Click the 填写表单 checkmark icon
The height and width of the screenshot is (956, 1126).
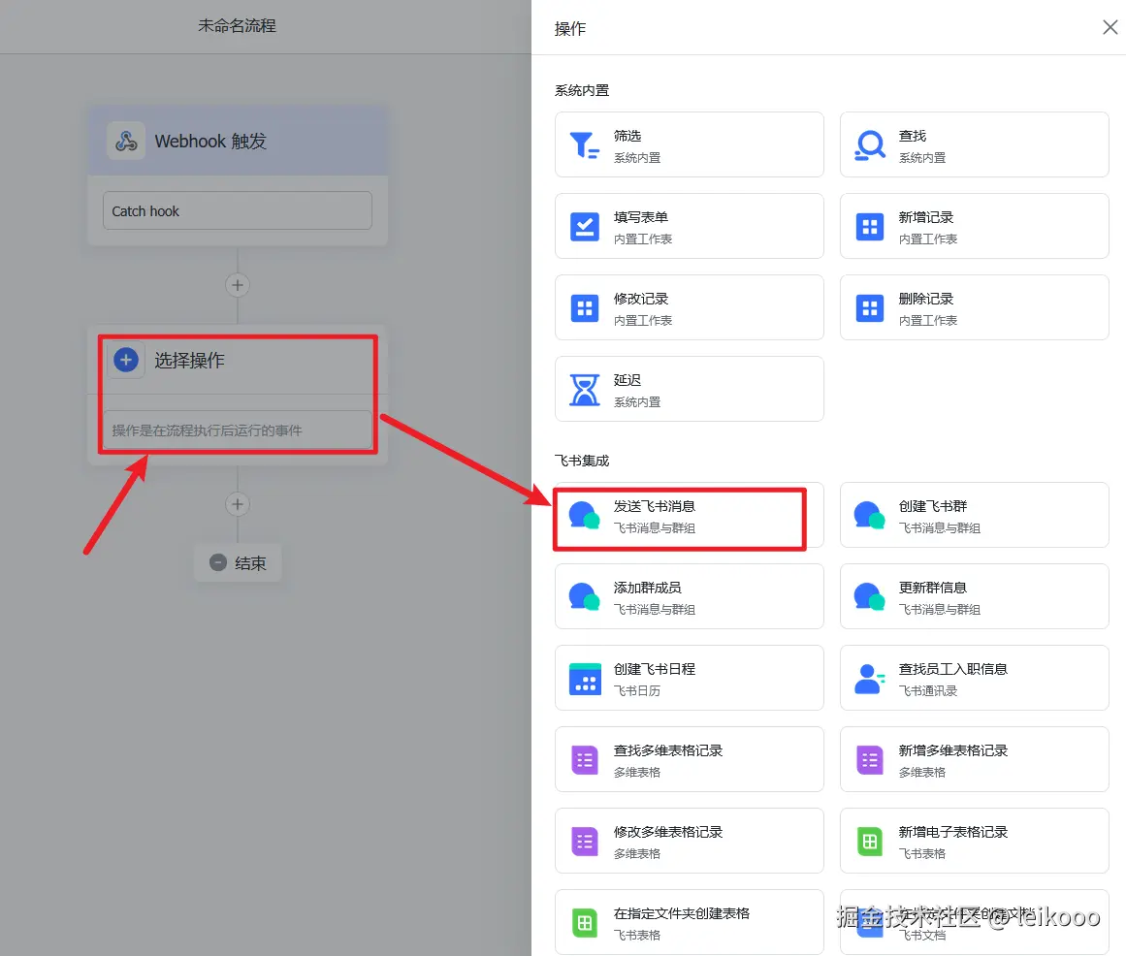(585, 227)
